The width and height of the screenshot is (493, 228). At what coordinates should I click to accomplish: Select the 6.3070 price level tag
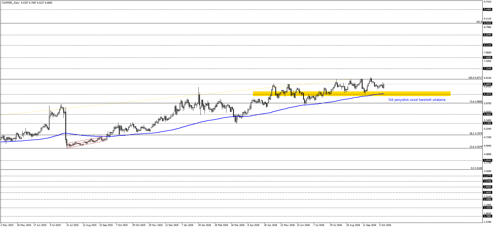pyautogui.click(x=488, y=94)
